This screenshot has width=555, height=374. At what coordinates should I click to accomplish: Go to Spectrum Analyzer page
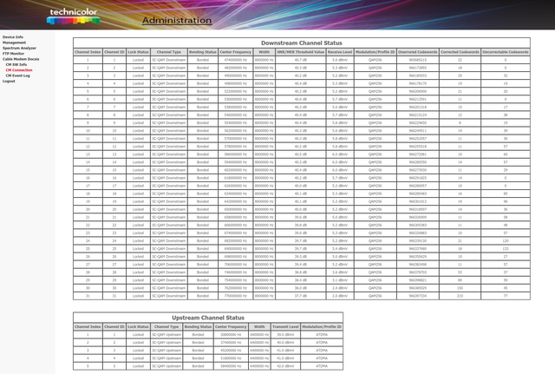tap(20, 48)
